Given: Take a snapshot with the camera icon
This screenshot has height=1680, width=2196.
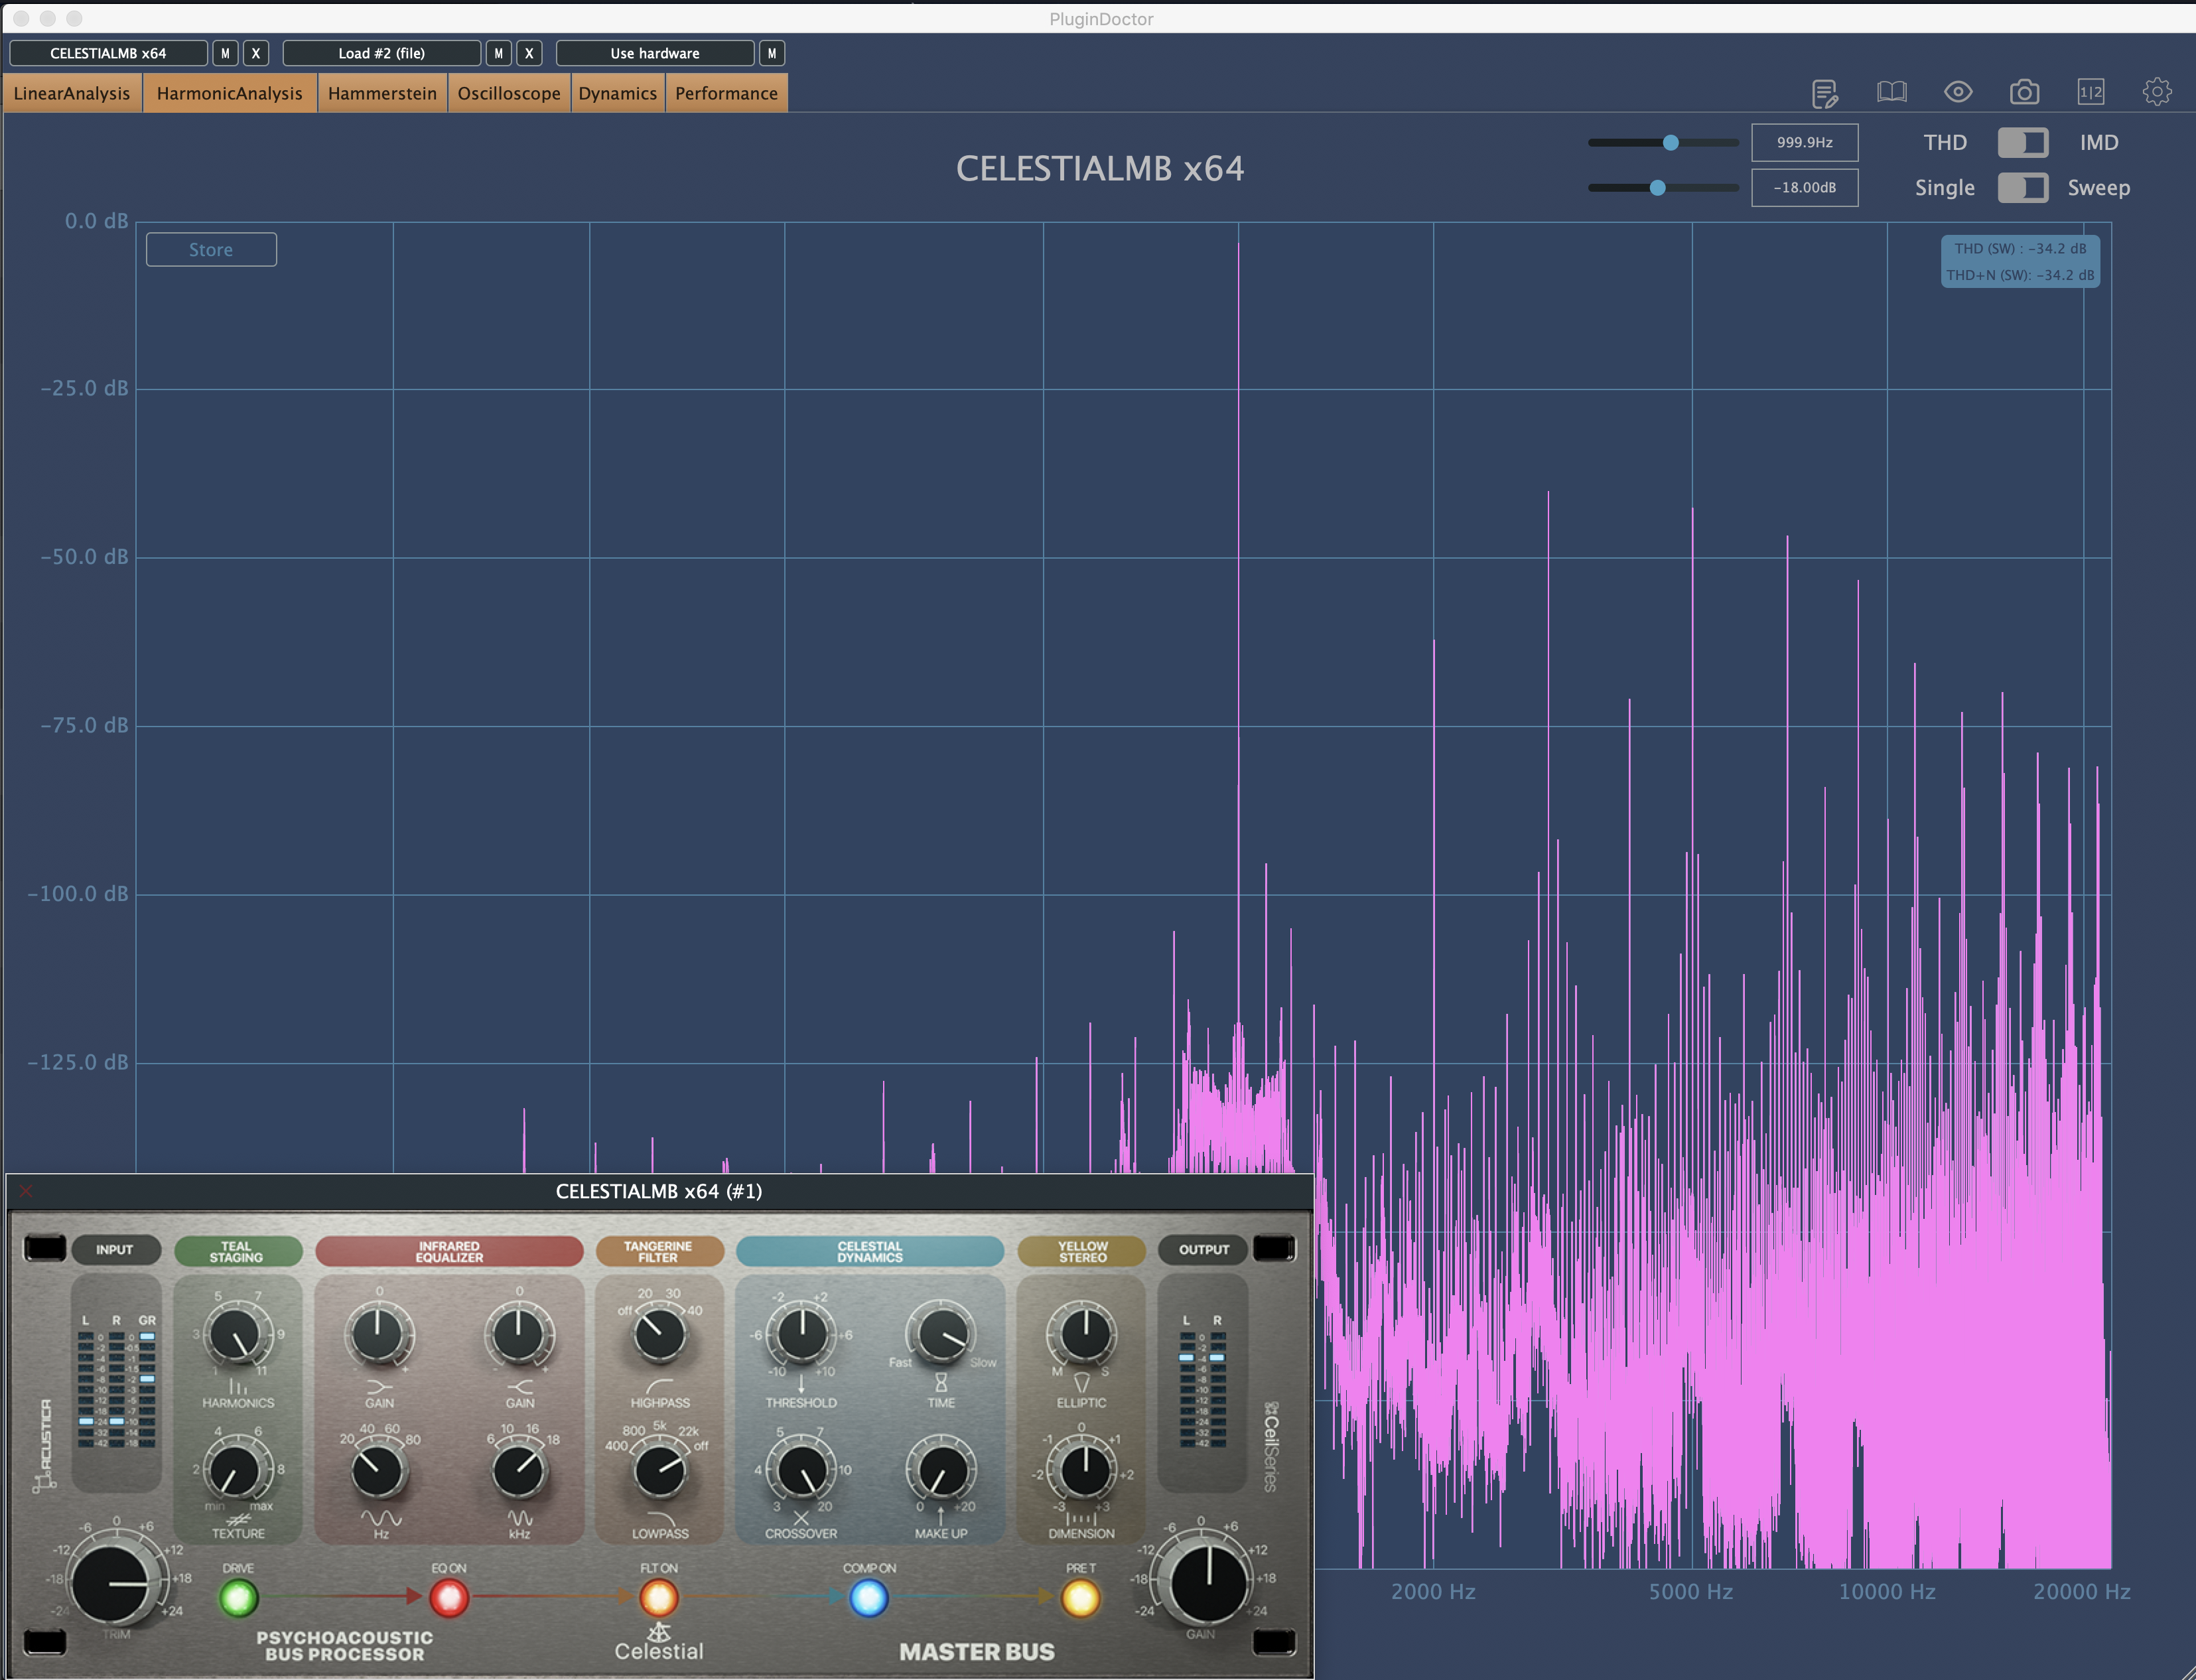Looking at the screenshot, I should point(2024,93).
